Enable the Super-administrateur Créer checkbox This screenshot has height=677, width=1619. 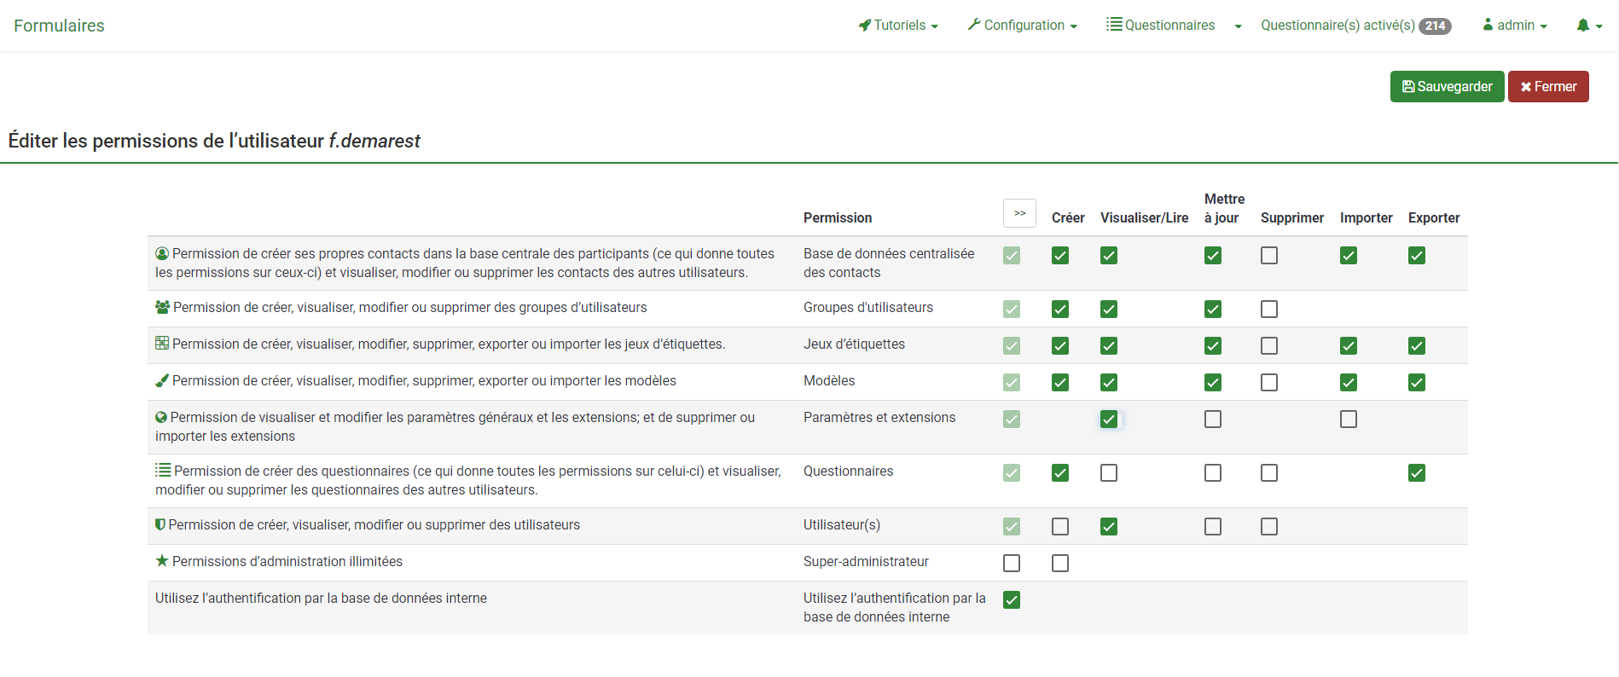[x=1060, y=564]
